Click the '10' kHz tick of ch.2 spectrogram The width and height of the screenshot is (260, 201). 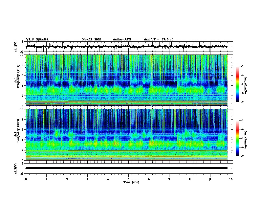(x=22, y=109)
